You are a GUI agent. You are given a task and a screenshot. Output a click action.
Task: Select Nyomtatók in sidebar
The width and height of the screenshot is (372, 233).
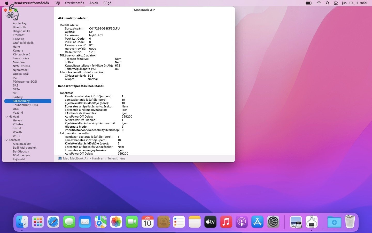point(20,70)
